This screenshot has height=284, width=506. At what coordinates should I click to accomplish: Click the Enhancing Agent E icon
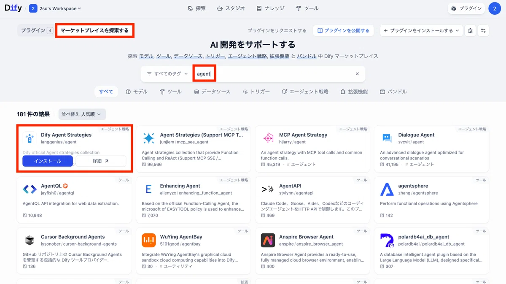(149, 189)
